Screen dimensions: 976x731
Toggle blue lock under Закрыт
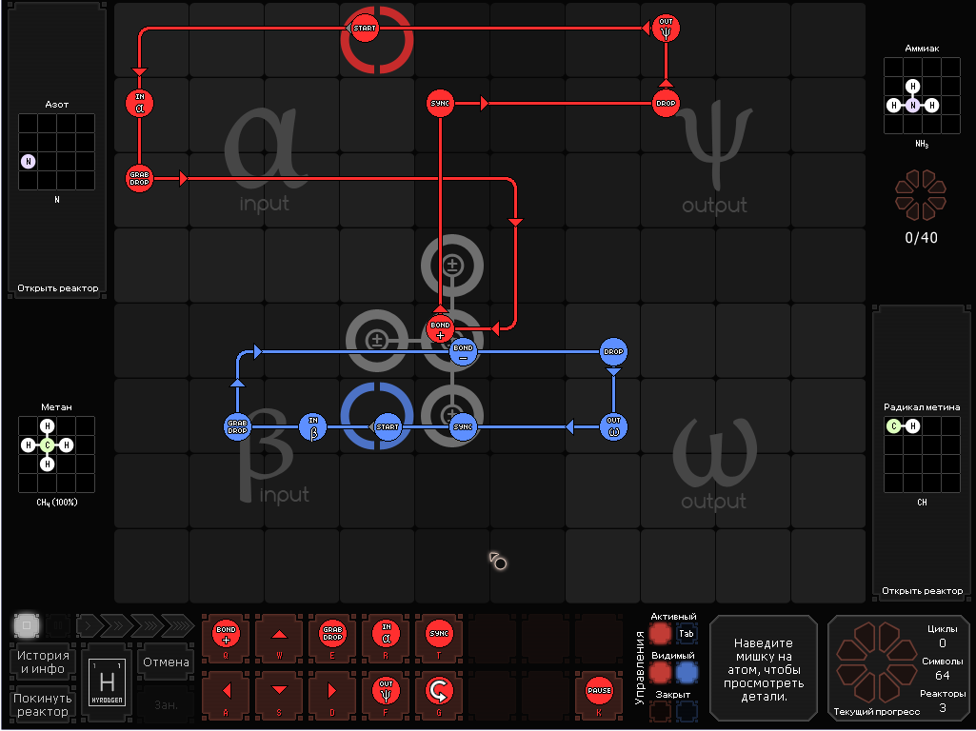(x=687, y=711)
